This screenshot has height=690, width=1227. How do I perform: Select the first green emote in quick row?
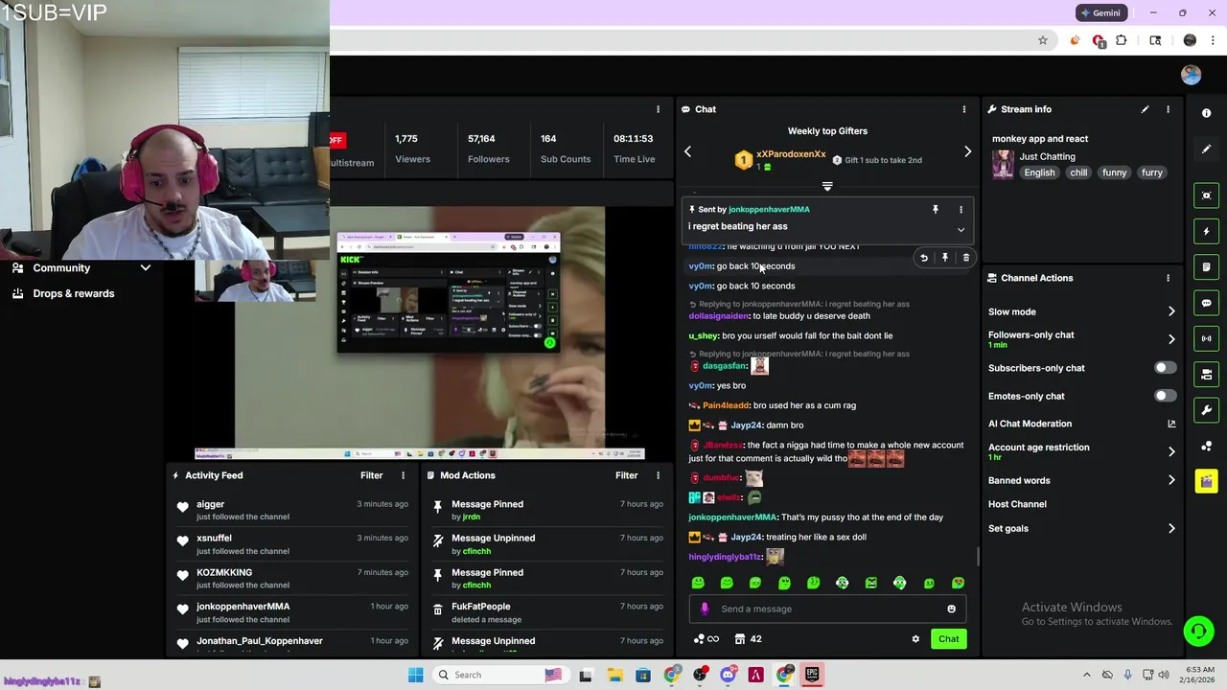pyautogui.click(x=698, y=583)
